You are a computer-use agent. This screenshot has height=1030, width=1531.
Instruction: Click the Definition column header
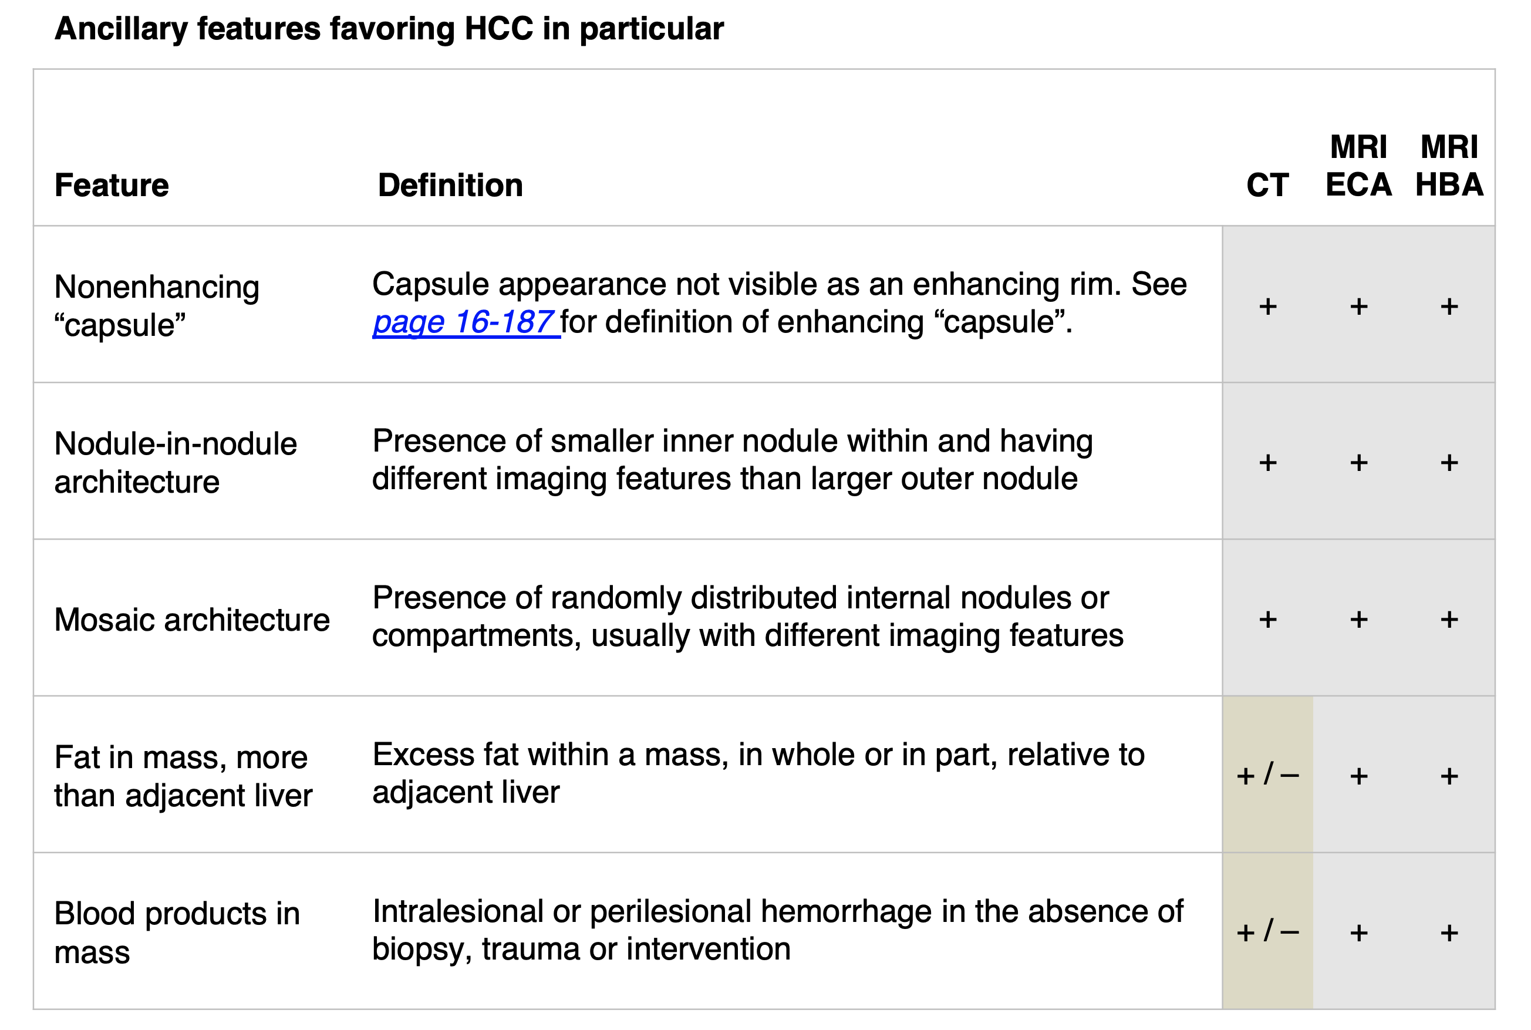[x=450, y=185]
